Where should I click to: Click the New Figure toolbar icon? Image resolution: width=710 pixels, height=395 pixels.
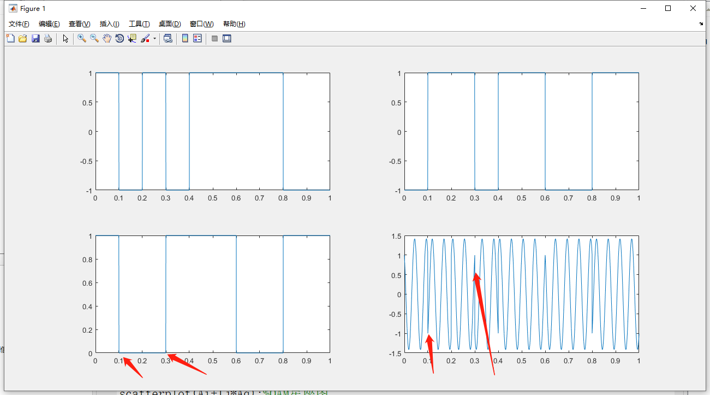[10, 38]
